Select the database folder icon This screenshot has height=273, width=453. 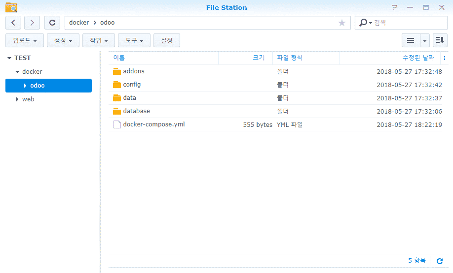click(x=117, y=111)
